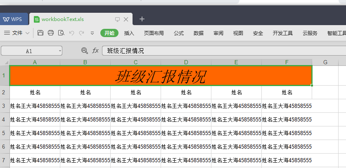Click the magnifier icon beside fx
The image size is (346, 168).
click(85, 51)
